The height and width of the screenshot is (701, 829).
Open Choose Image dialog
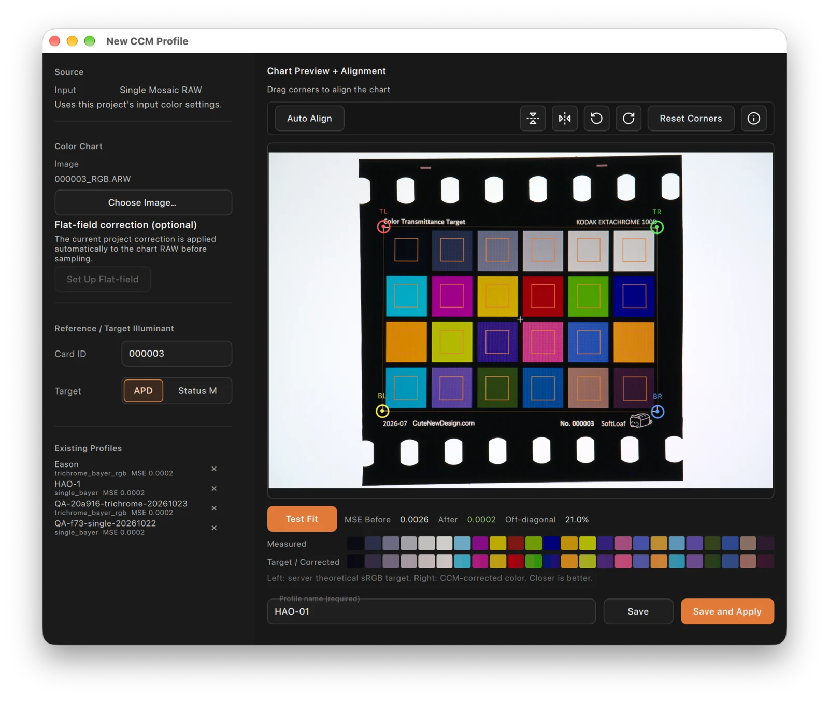(143, 202)
